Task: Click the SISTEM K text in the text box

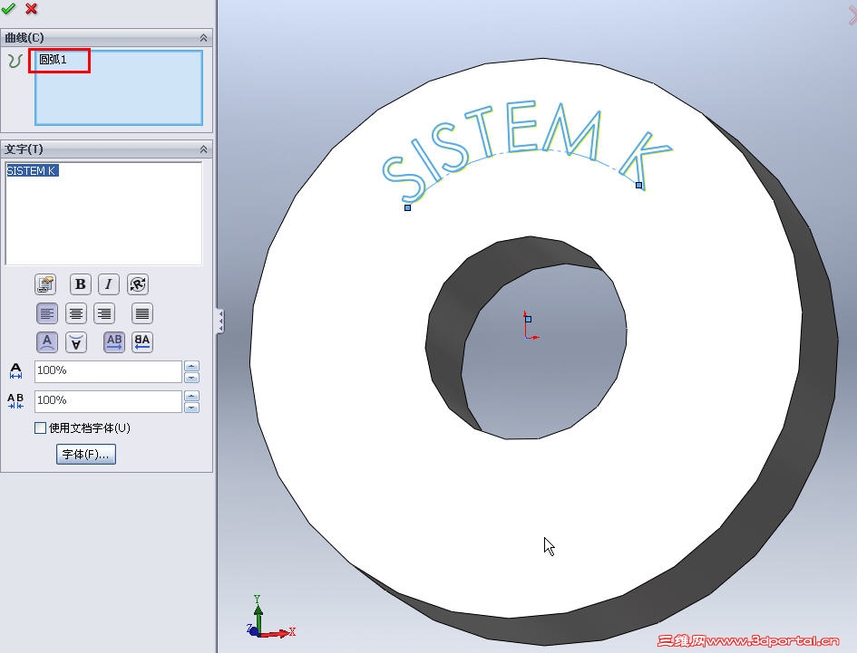Action: [x=32, y=171]
